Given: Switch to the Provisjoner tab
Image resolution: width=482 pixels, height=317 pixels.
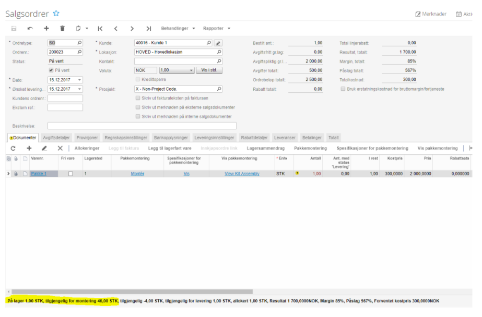Looking at the screenshot, I should click(87, 138).
